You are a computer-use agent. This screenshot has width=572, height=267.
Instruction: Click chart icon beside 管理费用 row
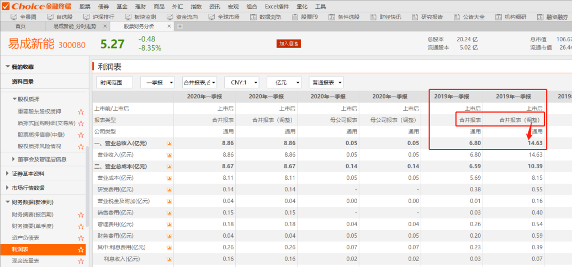click(x=169, y=225)
